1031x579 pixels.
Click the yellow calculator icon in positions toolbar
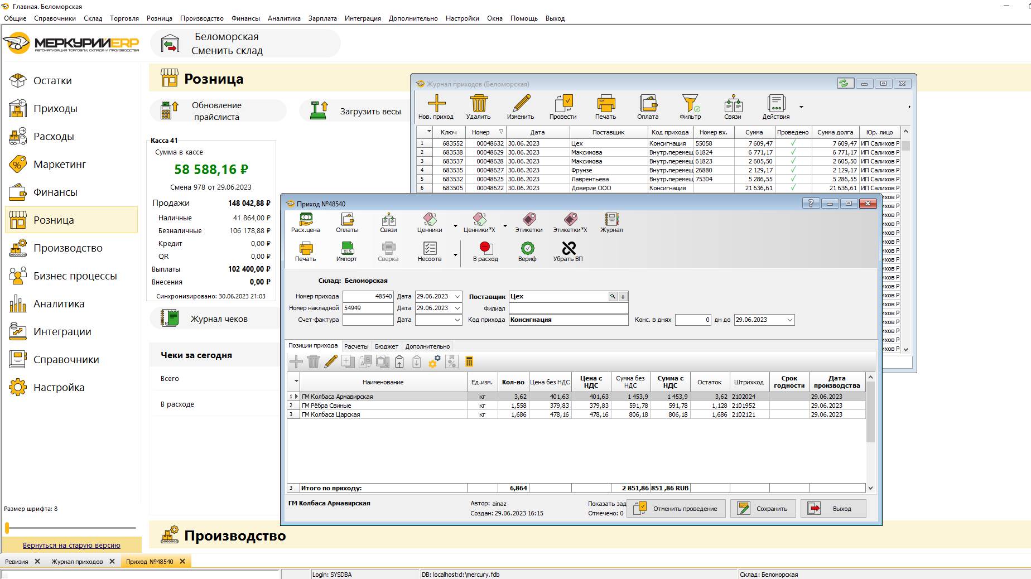(x=469, y=362)
